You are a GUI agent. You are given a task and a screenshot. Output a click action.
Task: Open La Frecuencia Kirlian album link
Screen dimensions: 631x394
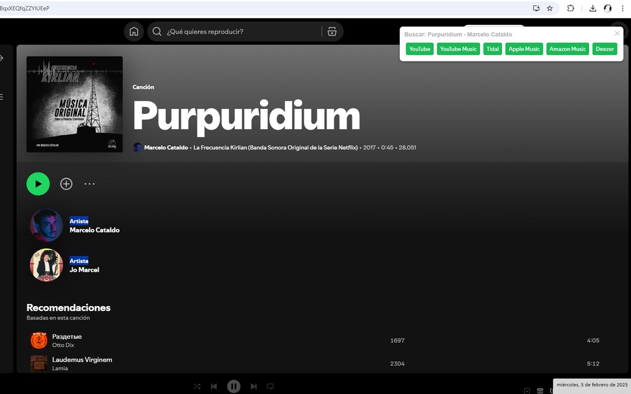276,147
